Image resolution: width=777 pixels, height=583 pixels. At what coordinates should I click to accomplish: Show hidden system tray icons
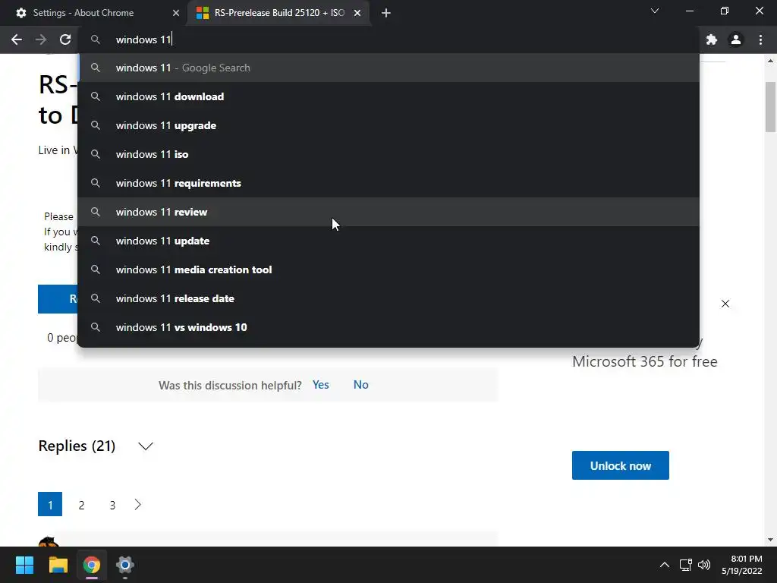click(x=665, y=565)
